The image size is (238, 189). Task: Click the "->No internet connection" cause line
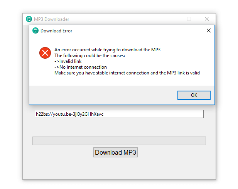[81, 67]
